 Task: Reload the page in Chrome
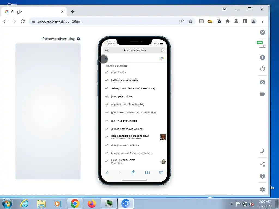pyautogui.click(x=23, y=21)
